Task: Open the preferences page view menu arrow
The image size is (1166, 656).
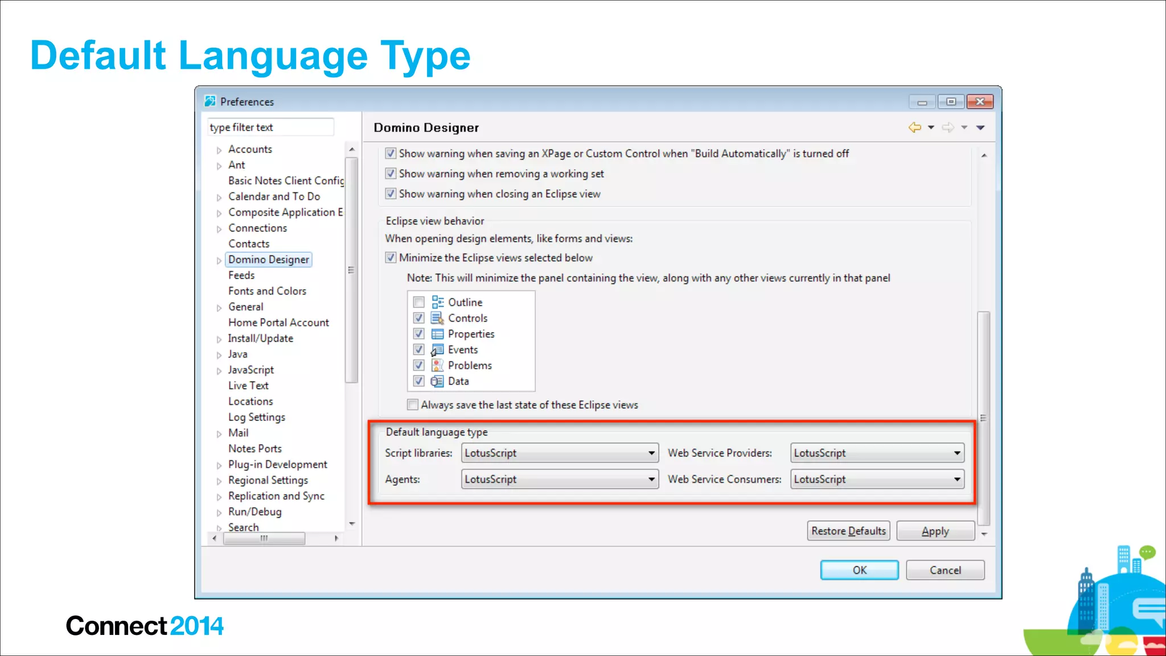Action: pyautogui.click(x=980, y=128)
